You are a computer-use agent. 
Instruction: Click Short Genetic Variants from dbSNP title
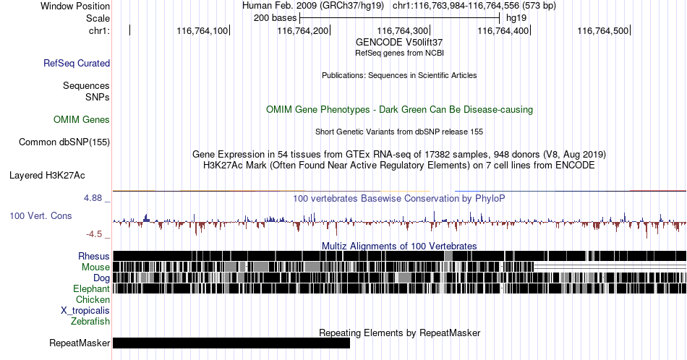coord(399,132)
